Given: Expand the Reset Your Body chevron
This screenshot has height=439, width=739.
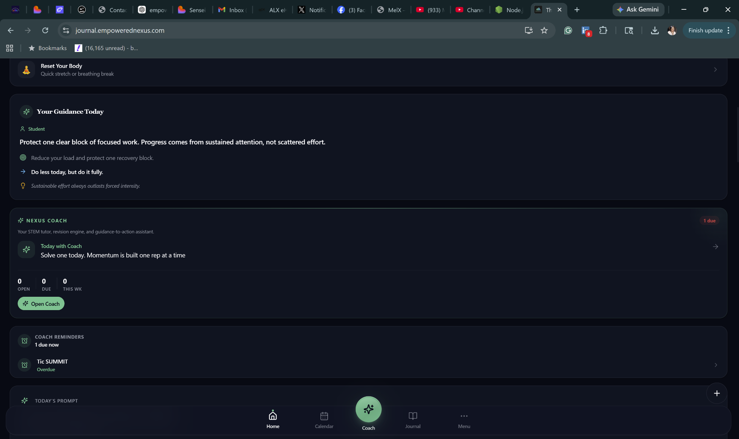Looking at the screenshot, I should (x=715, y=69).
